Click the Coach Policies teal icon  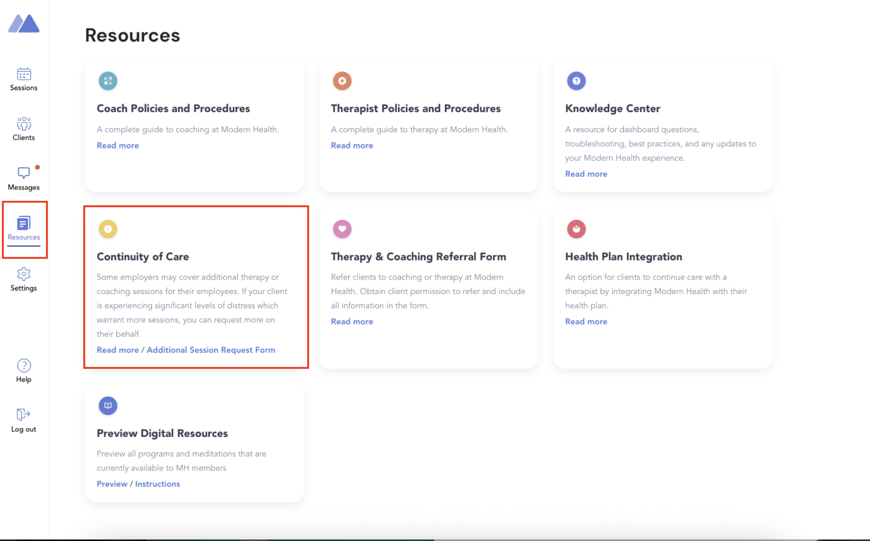click(108, 80)
